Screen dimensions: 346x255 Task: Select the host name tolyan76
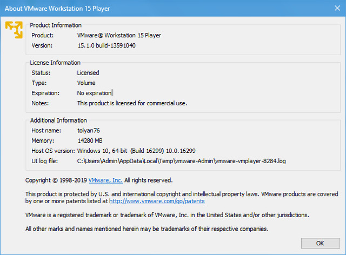coord(89,130)
